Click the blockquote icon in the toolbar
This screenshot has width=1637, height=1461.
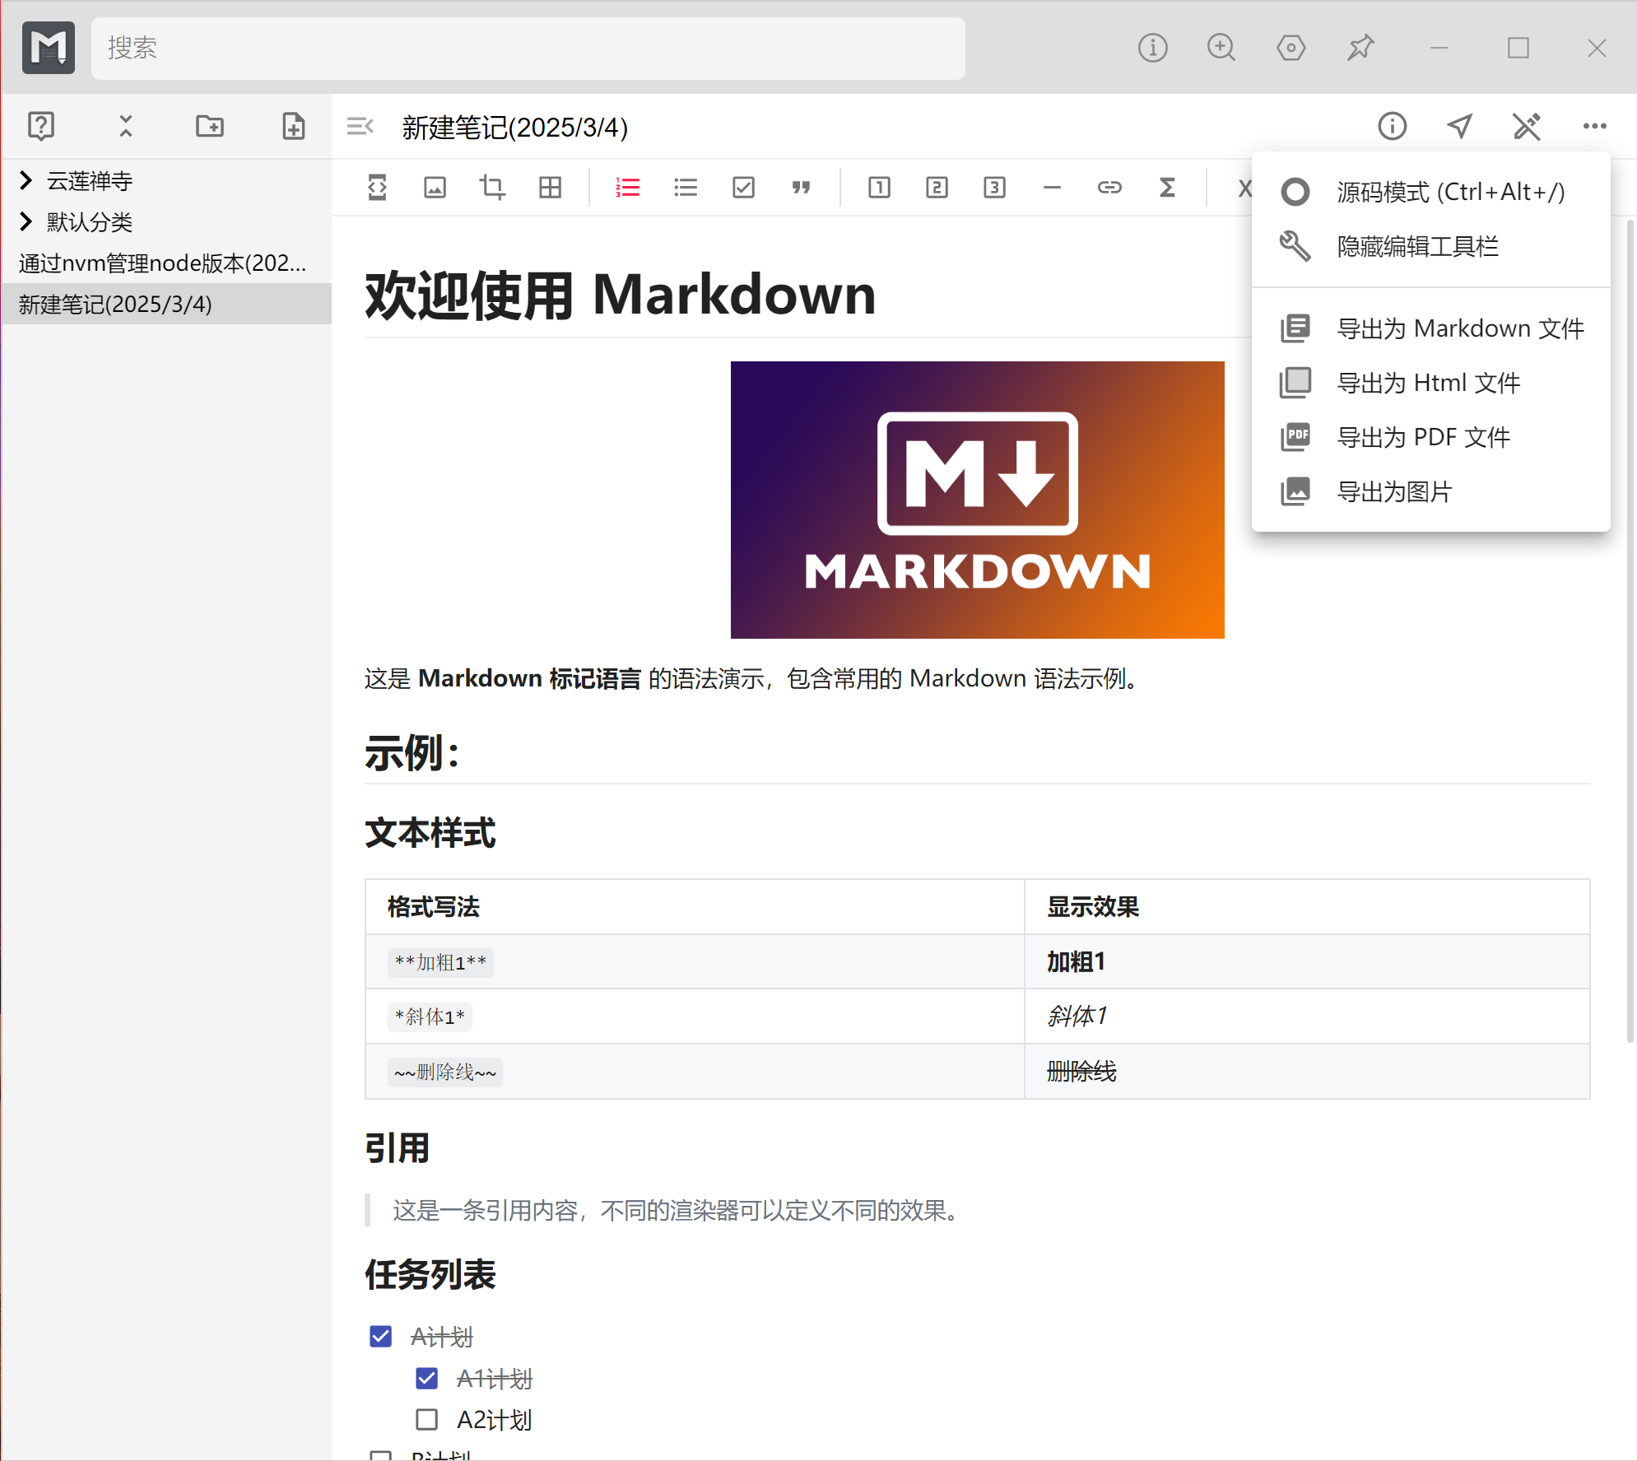[x=800, y=188]
